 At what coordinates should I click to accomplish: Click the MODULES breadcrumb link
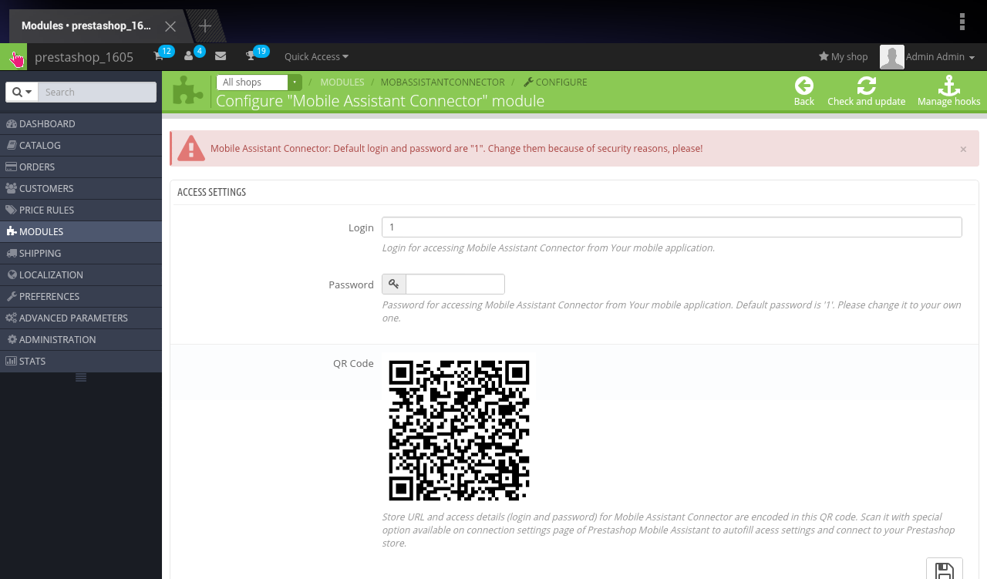coord(342,82)
